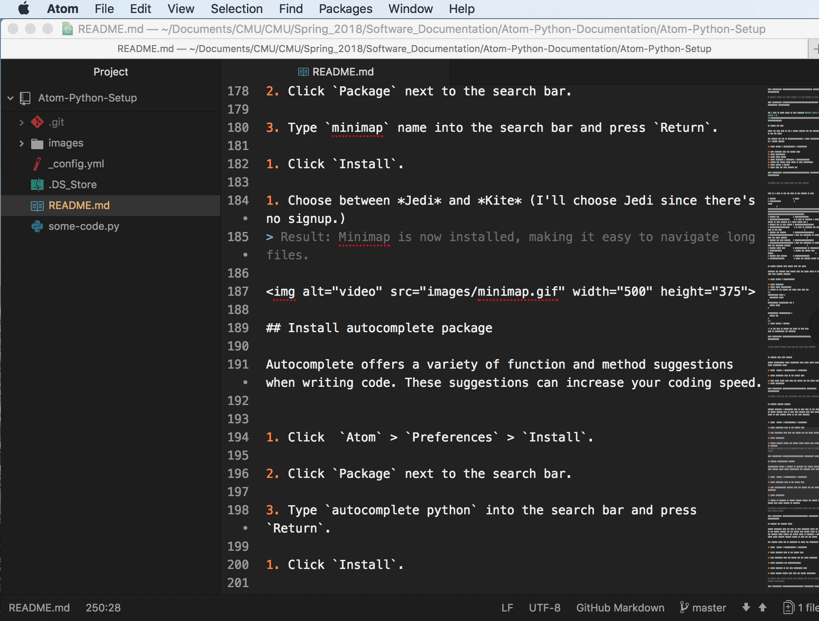Screen dimensions: 819x621
Task: Change encoding via UTF-8 status item
Action: tap(544, 608)
